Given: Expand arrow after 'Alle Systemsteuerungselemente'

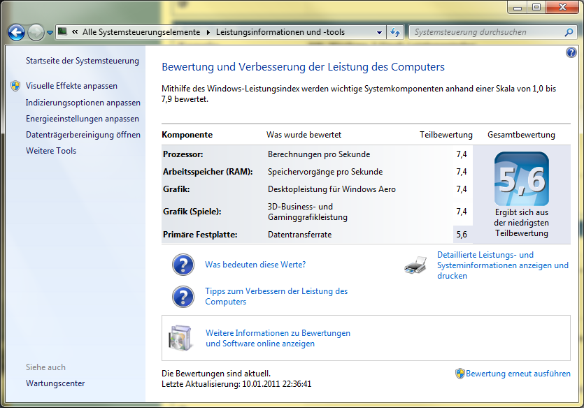Looking at the screenshot, I should pos(208,32).
